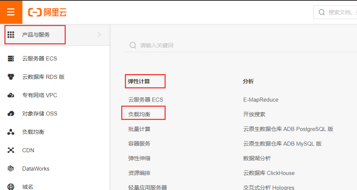Viewport: 357px width, 190px height.
Task: Open 弹性伸缩 link
Action: click(x=139, y=158)
